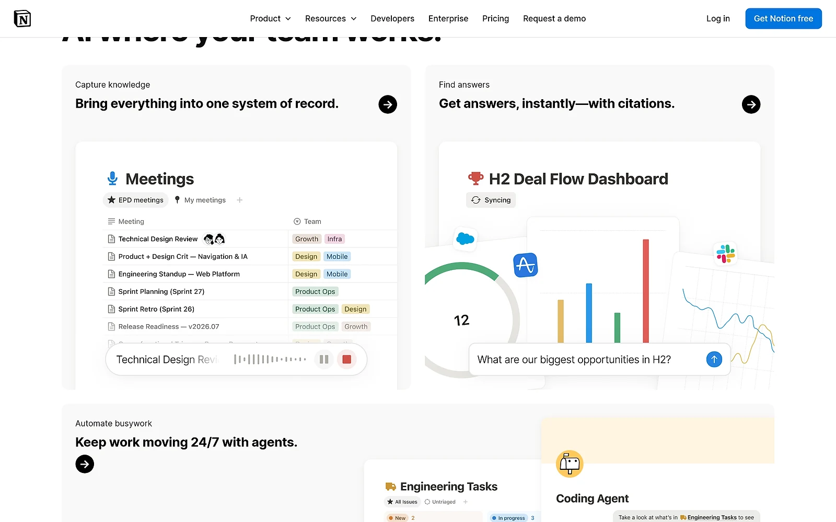
Task: Click the document icon beside Sprint Planning (Sprint 27)
Action: coord(111,292)
